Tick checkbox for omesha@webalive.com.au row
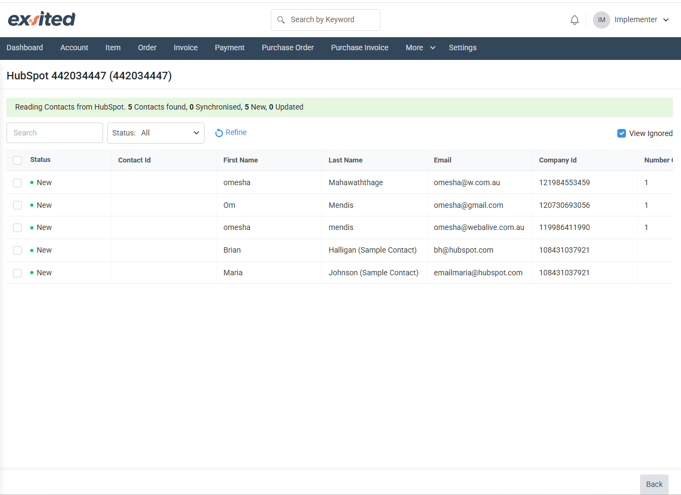Viewport: 681px width, 495px height. point(17,228)
